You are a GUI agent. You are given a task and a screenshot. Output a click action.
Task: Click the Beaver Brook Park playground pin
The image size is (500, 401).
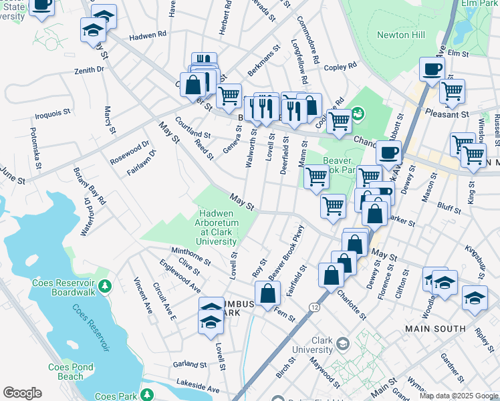(358, 113)
